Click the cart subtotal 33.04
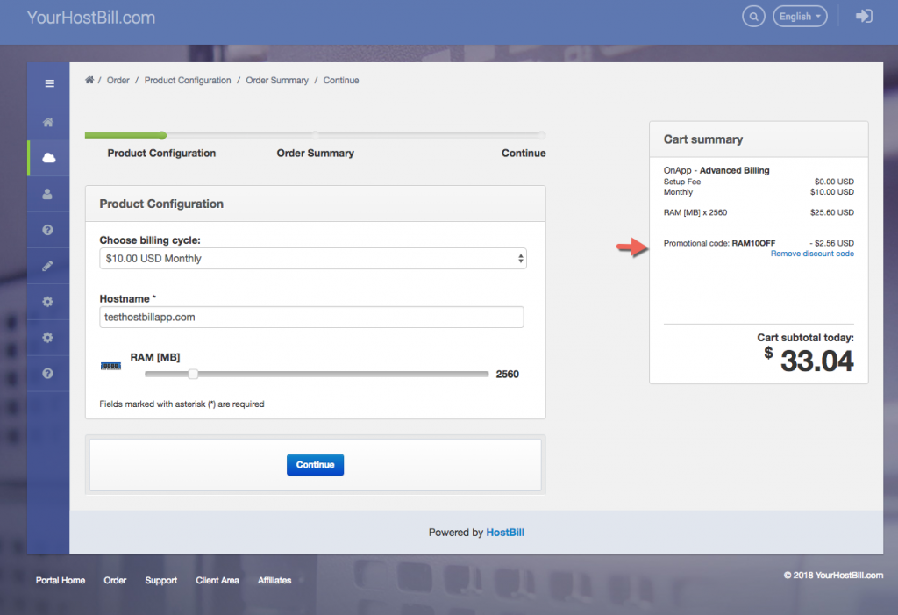 coord(816,361)
